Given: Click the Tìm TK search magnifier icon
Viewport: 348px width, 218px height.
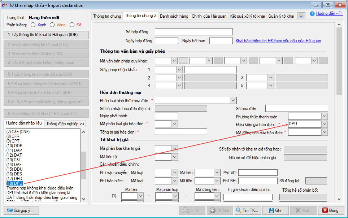Looking at the screenshot, I should (239, 210).
